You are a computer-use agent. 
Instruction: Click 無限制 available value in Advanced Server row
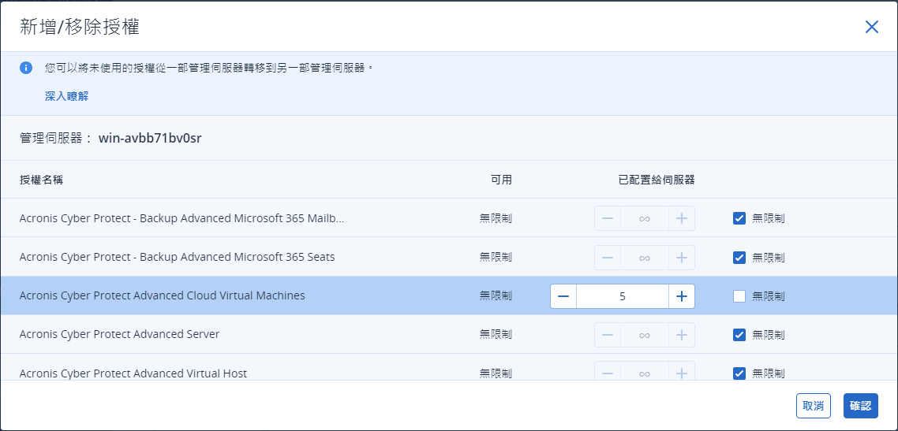click(496, 334)
